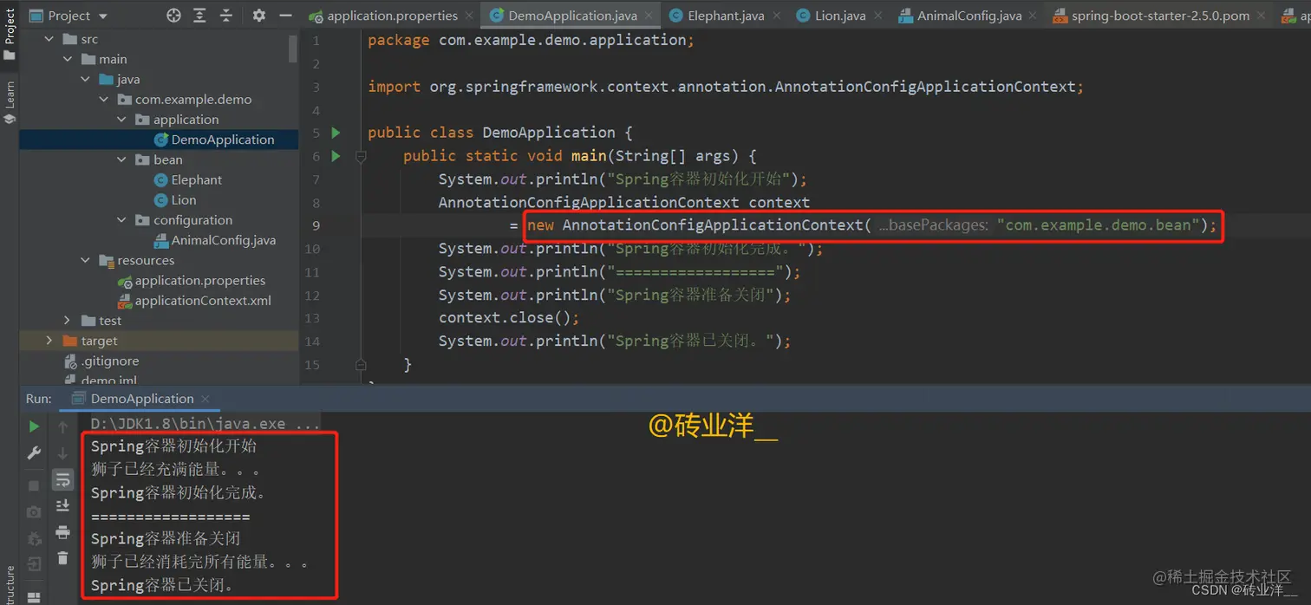Open the Project view dropdown

[x=68, y=16]
